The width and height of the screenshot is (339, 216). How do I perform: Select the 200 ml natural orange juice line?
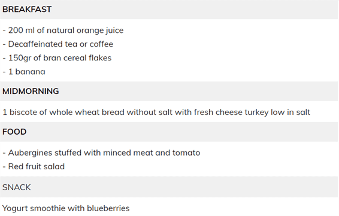pyautogui.click(x=63, y=31)
